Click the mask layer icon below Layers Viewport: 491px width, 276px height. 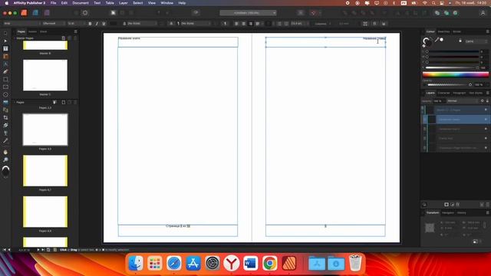click(447, 205)
